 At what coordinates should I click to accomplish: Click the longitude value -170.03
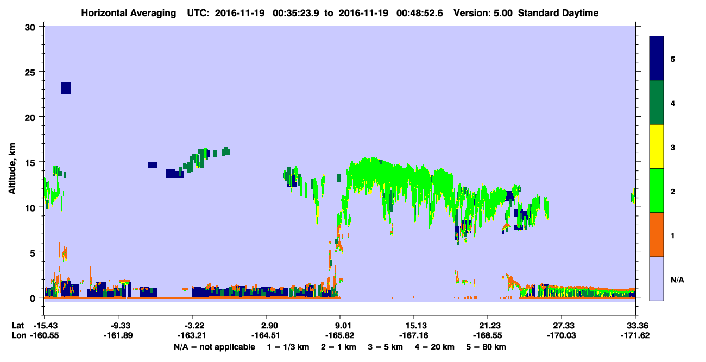pyautogui.click(x=562, y=335)
